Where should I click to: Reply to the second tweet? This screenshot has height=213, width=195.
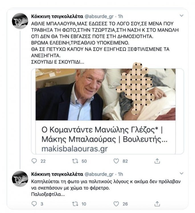pyautogui.click(x=34, y=204)
